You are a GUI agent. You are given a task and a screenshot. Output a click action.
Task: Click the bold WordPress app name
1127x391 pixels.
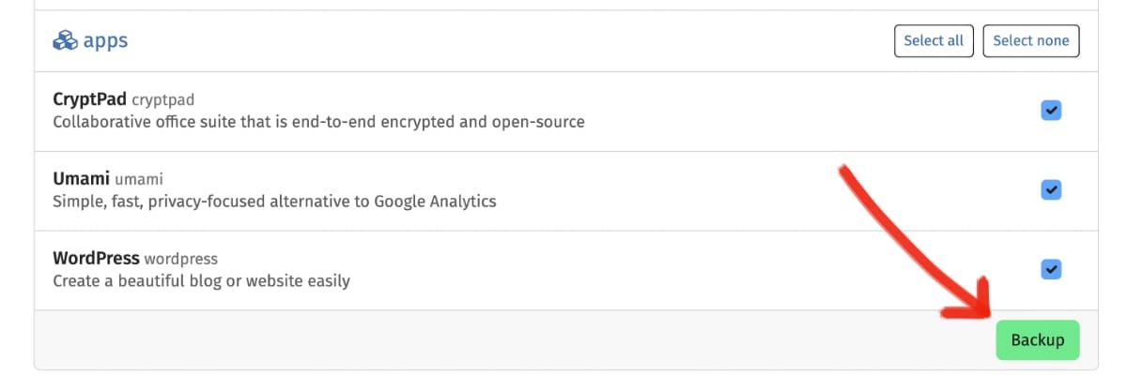(96, 258)
